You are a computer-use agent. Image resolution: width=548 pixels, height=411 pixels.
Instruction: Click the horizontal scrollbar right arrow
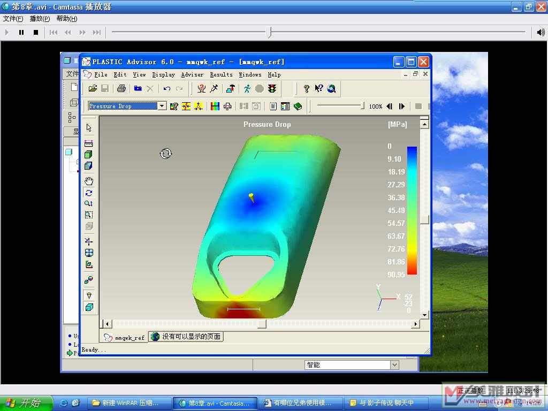pyautogui.click(x=415, y=324)
